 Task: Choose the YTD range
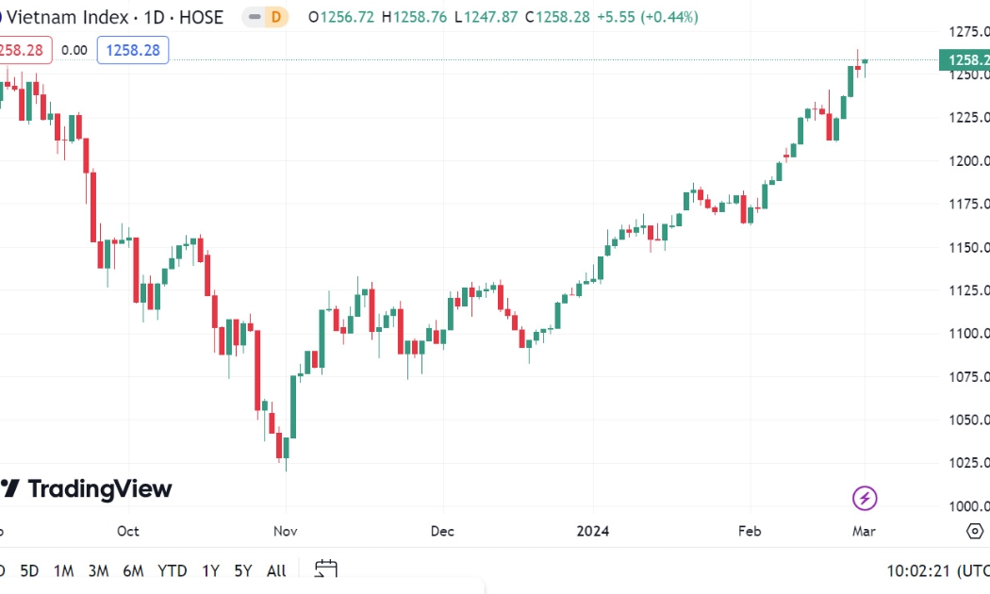tap(173, 570)
